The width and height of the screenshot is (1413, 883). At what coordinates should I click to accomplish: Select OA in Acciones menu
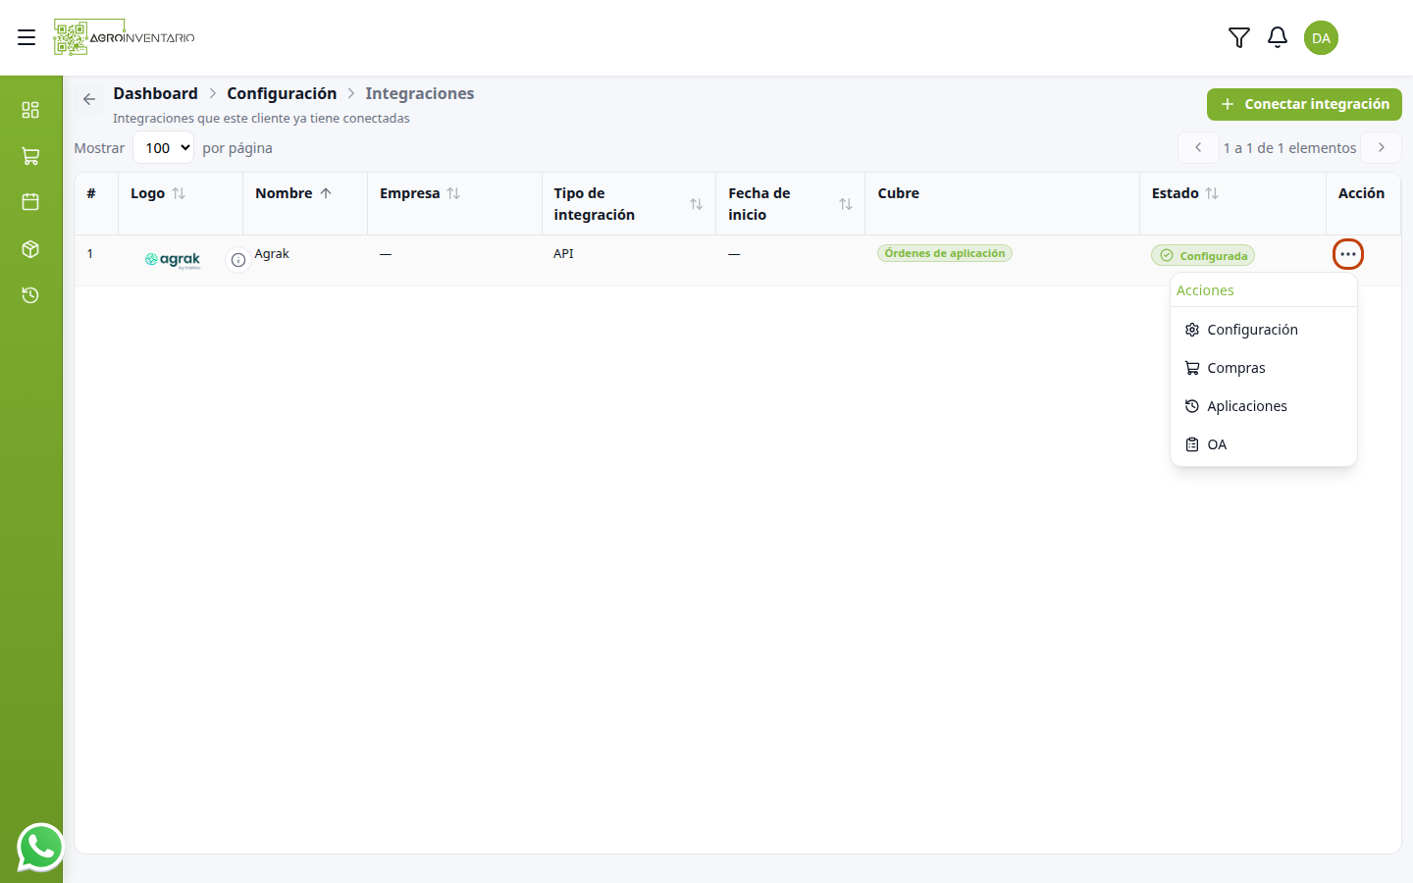coord(1264,444)
